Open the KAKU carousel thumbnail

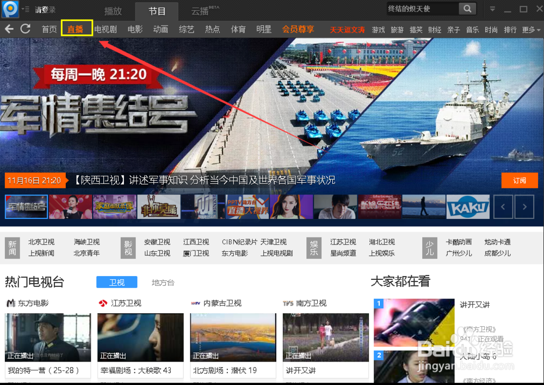click(468, 206)
